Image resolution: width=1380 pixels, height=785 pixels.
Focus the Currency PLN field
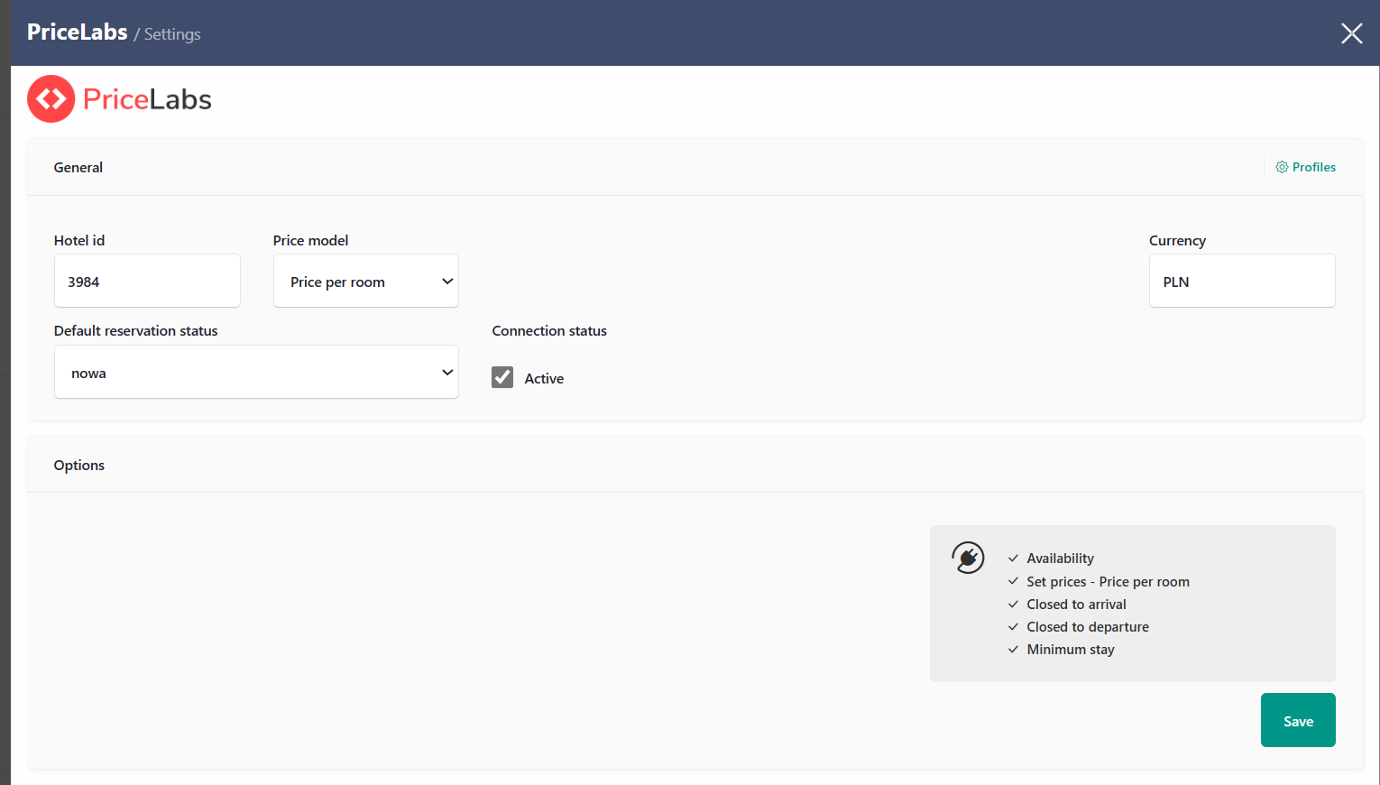click(x=1242, y=281)
